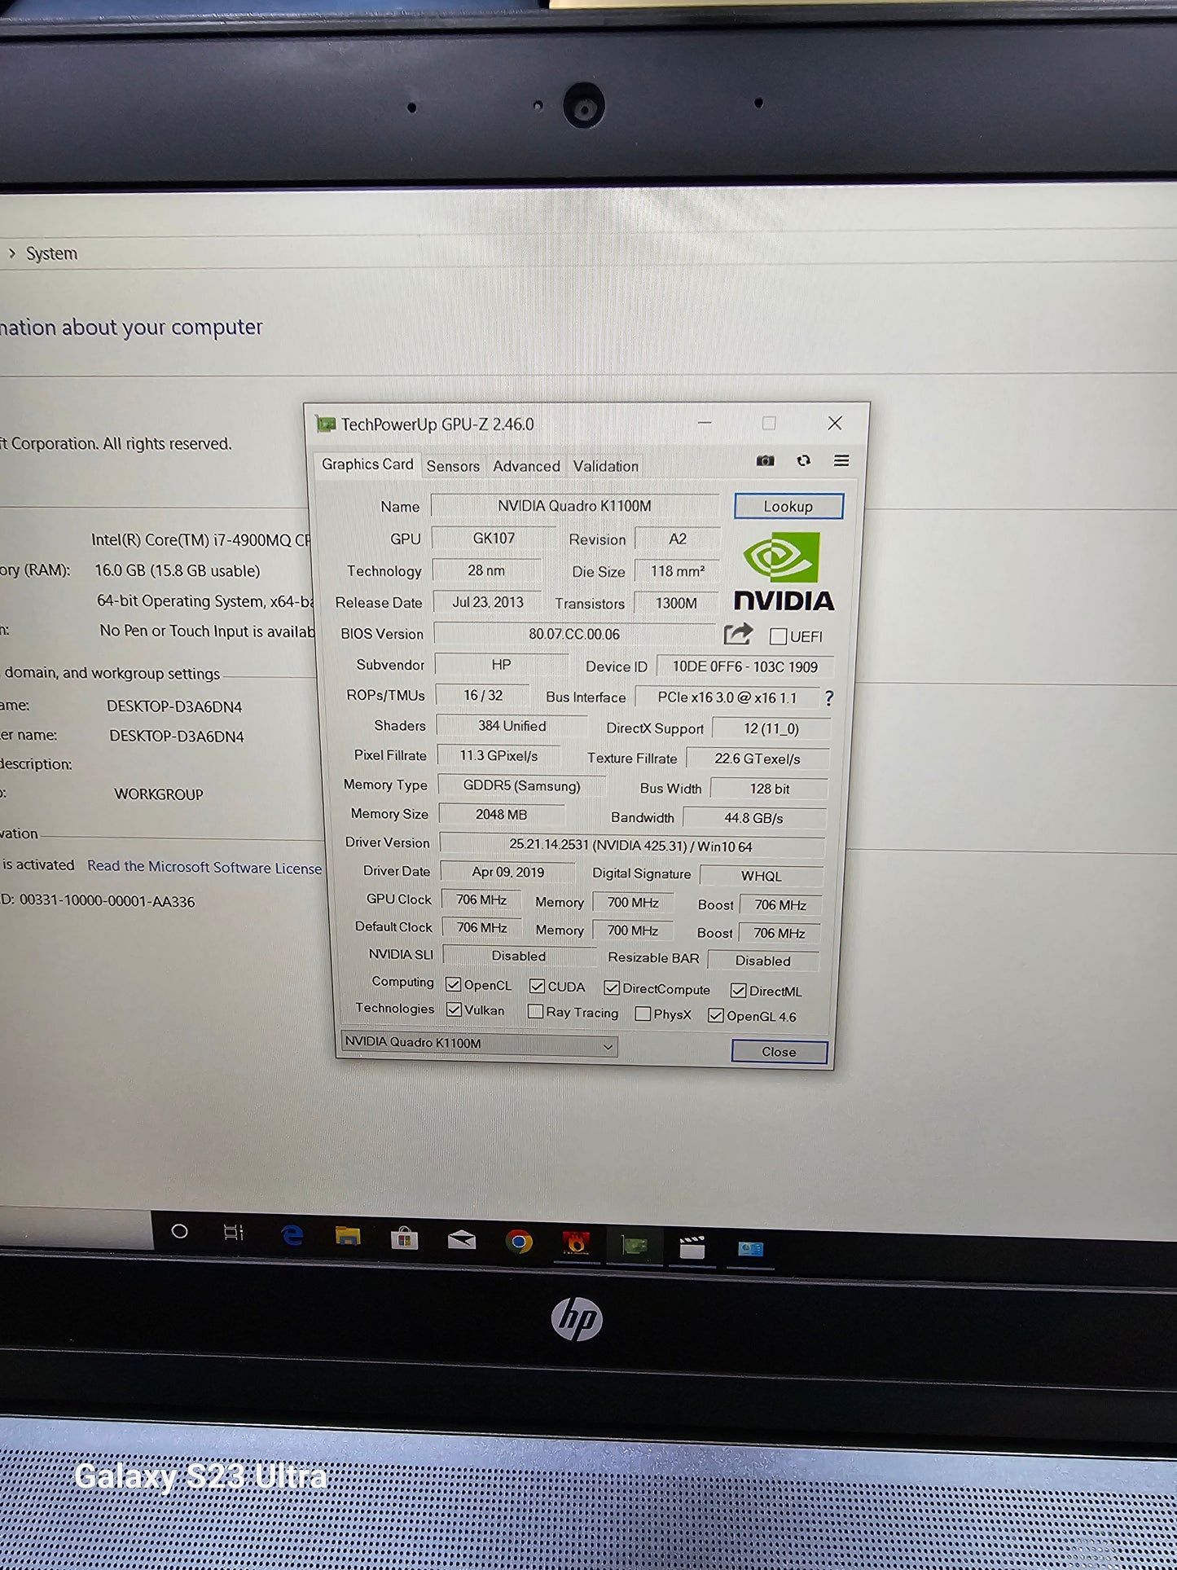Image resolution: width=1177 pixels, height=1570 pixels.
Task: Switch to GPU-Z graphics card taskbar icon
Action: (635, 1245)
